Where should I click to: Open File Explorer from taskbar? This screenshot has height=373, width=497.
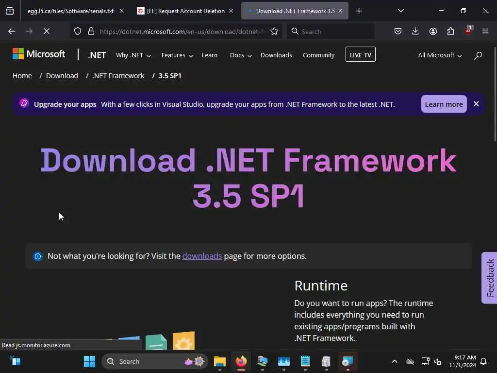pos(220,361)
